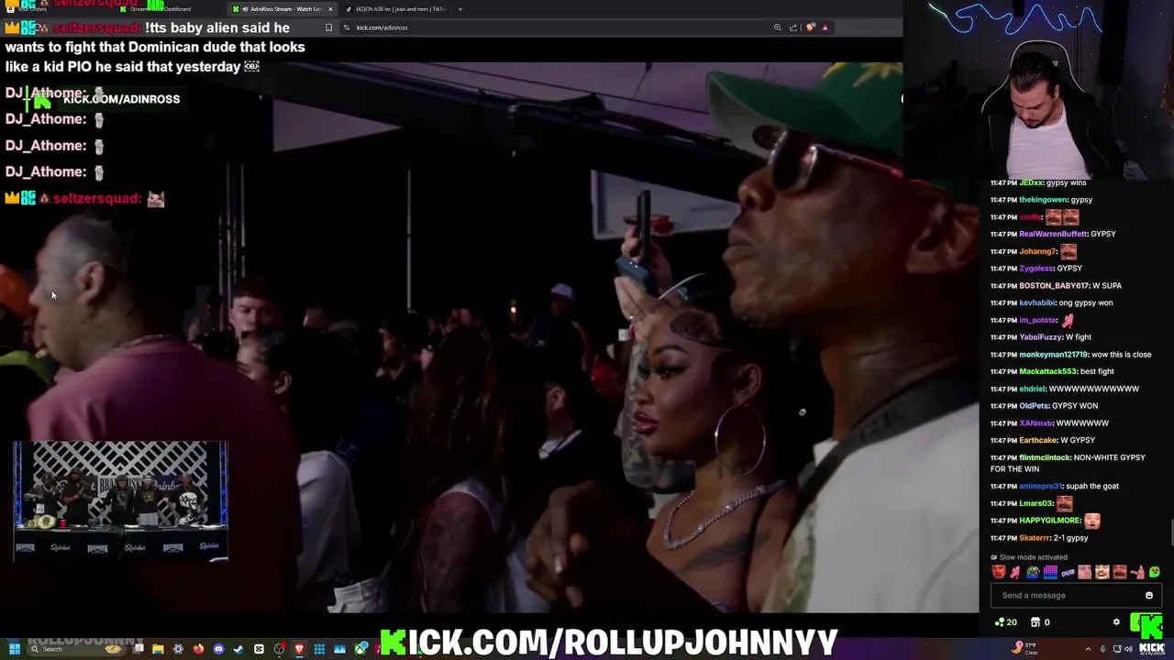
Task: Click the taskbar Search box
Action: [x=75, y=649]
